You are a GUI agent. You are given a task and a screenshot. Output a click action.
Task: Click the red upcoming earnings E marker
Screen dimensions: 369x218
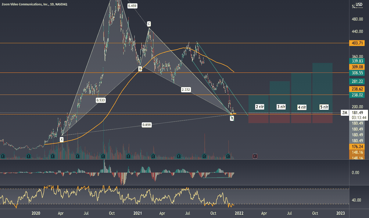tap(255, 156)
